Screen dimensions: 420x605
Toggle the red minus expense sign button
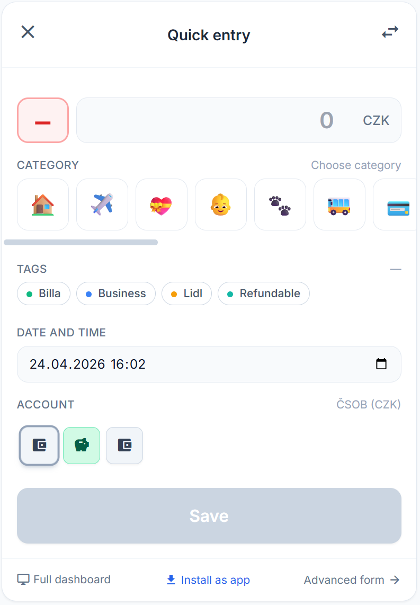43,120
